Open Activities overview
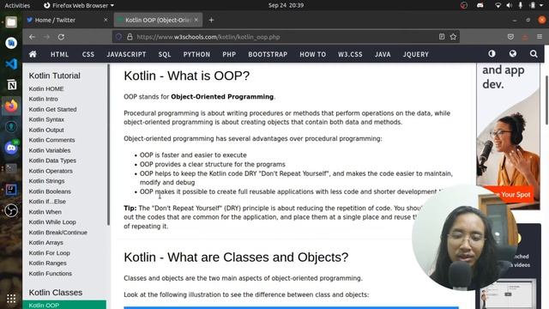Screen dimensions: 549x309 [x=17, y=5]
